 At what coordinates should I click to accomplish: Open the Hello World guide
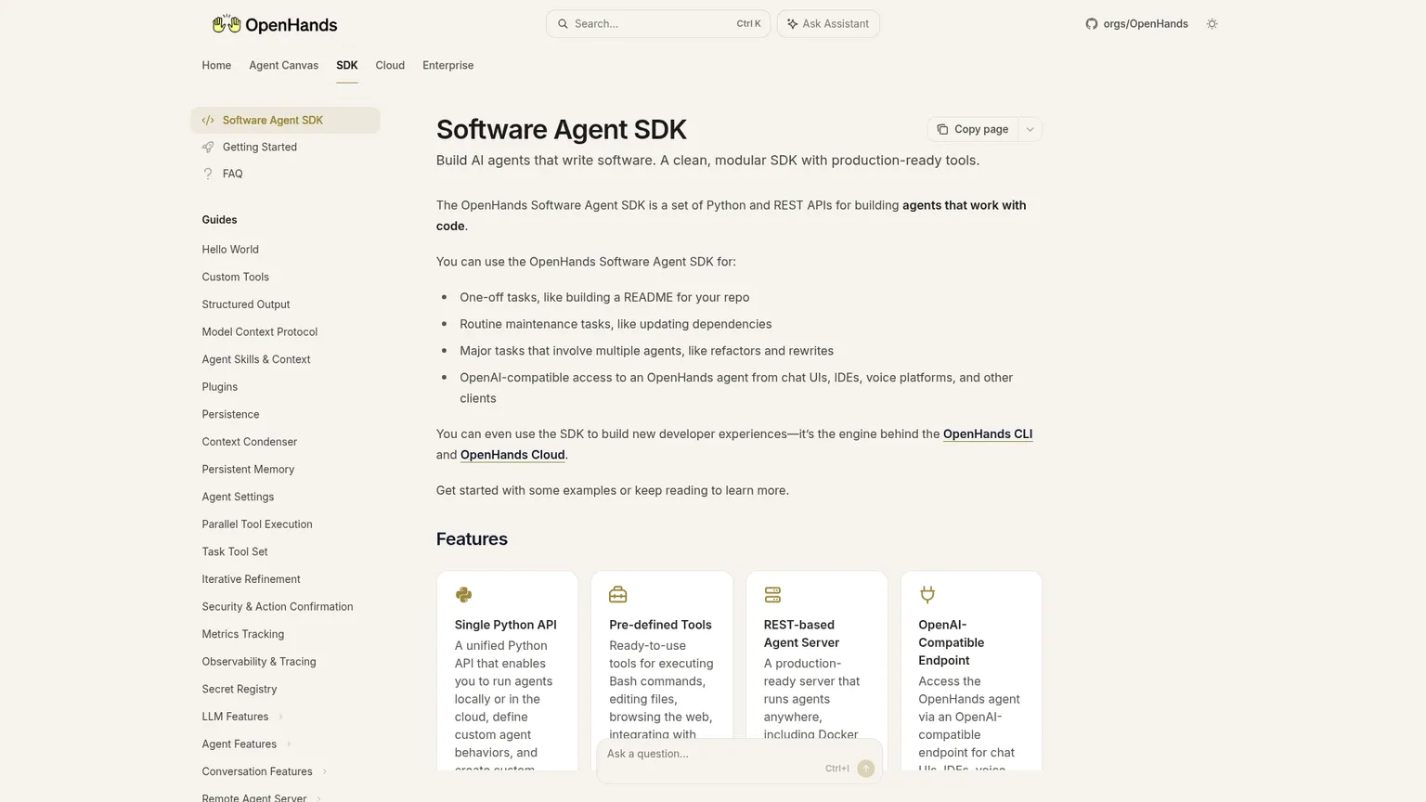pyautogui.click(x=230, y=250)
